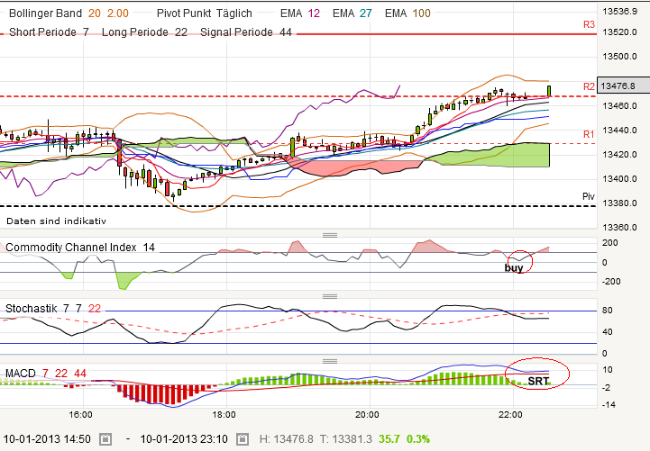
Task: Select the Short Periode 7 setting
Action: coord(49,32)
